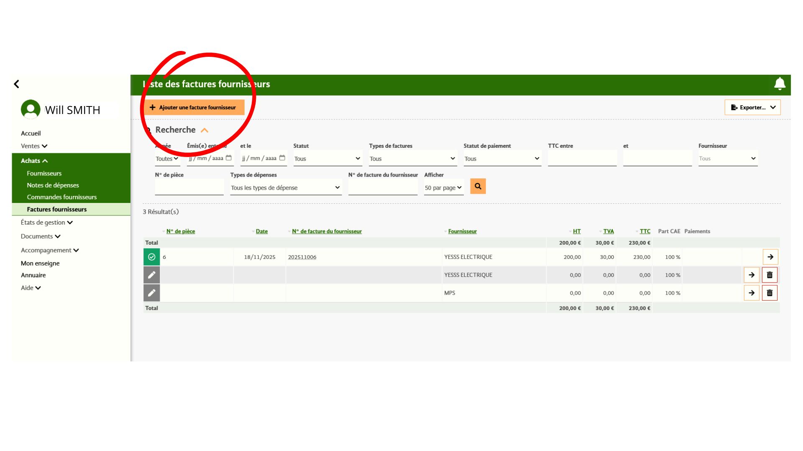Collapse the sidebar with the back chevron
This screenshot has height=451, width=803.
click(17, 84)
